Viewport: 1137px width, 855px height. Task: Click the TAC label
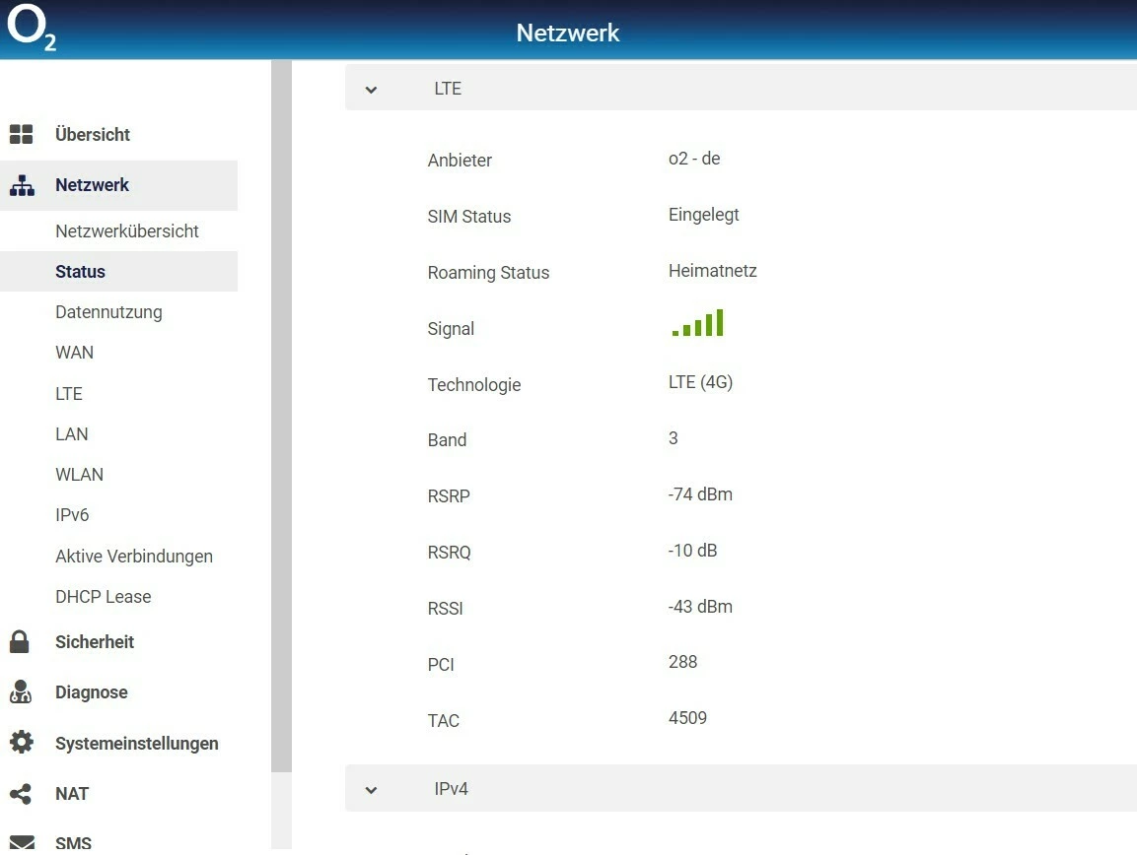[443, 721]
